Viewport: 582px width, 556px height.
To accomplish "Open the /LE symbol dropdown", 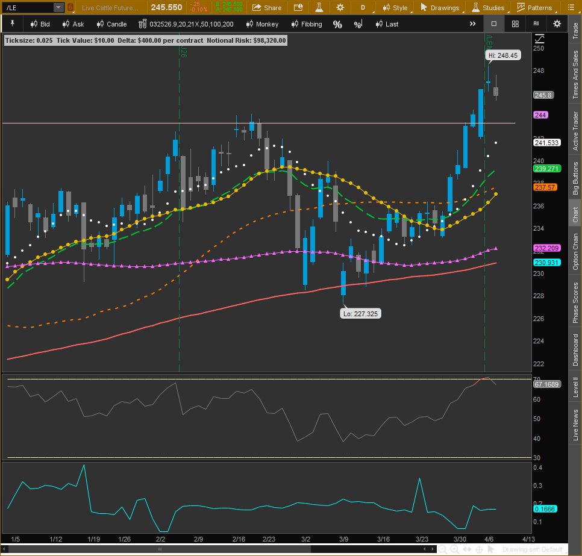I will (x=58, y=7).
